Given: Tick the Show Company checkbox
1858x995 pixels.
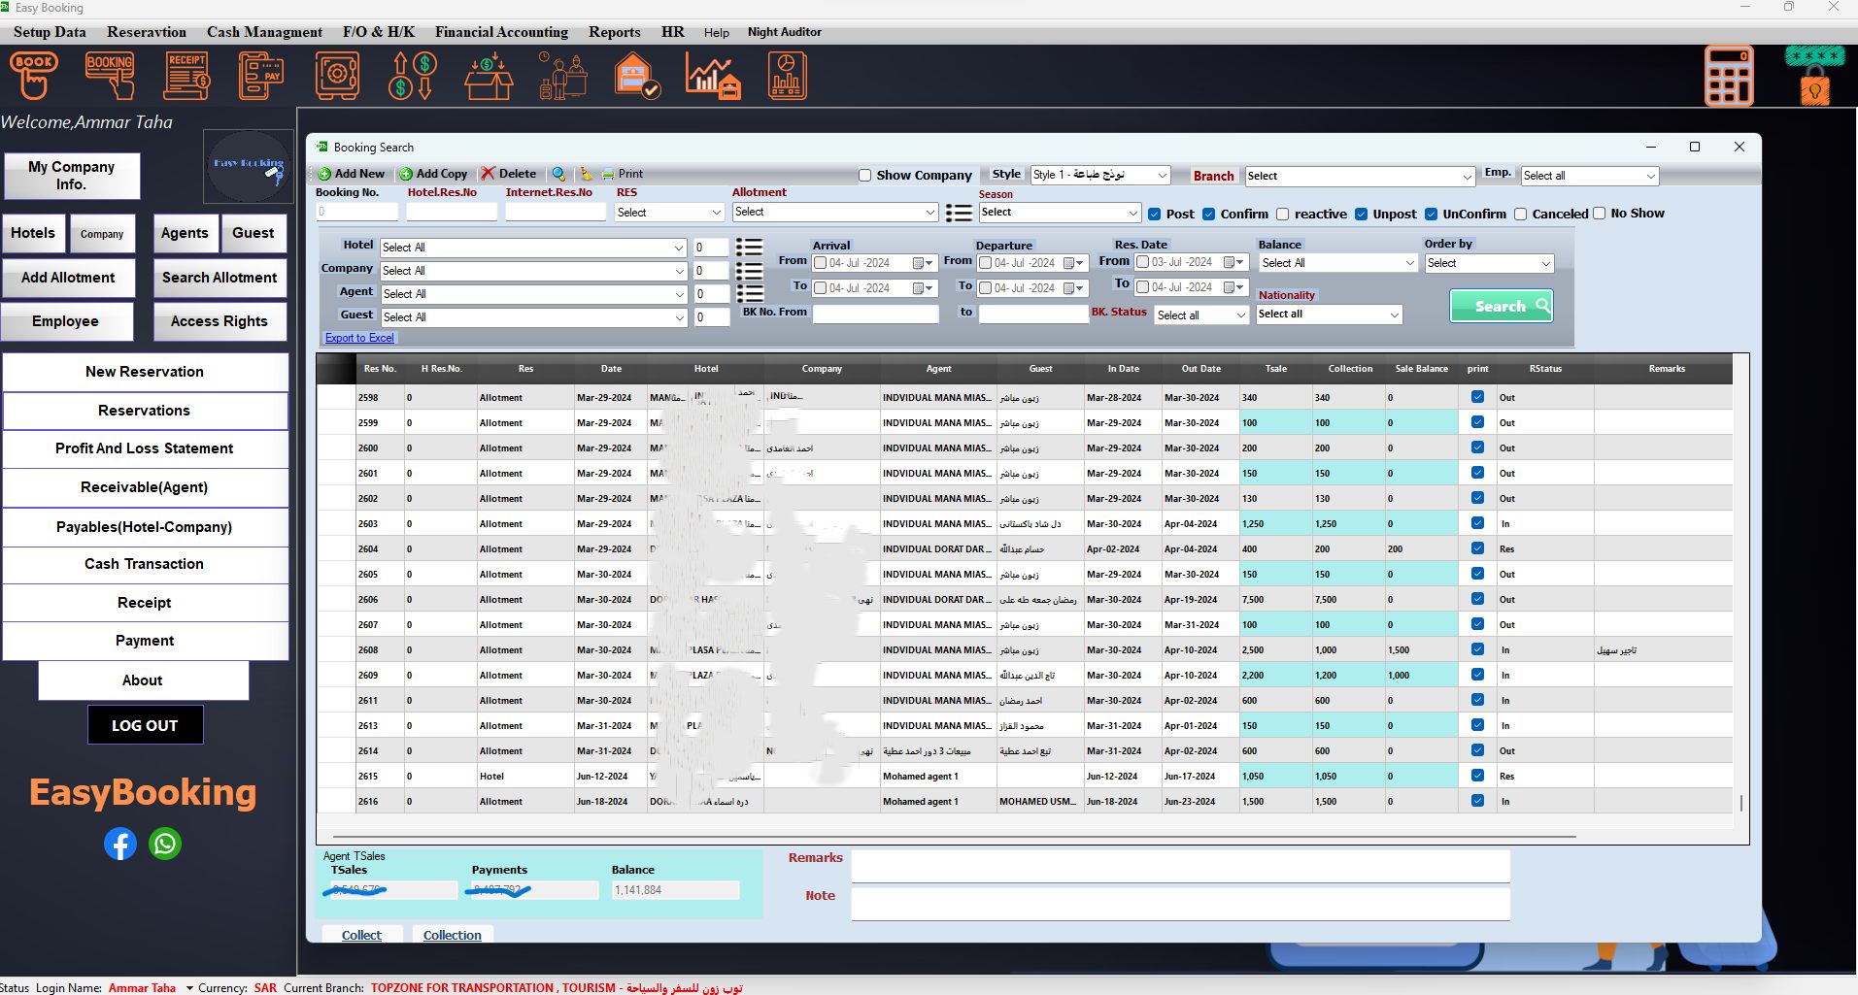Looking at the screenshot, I should (x=864, y=176).
